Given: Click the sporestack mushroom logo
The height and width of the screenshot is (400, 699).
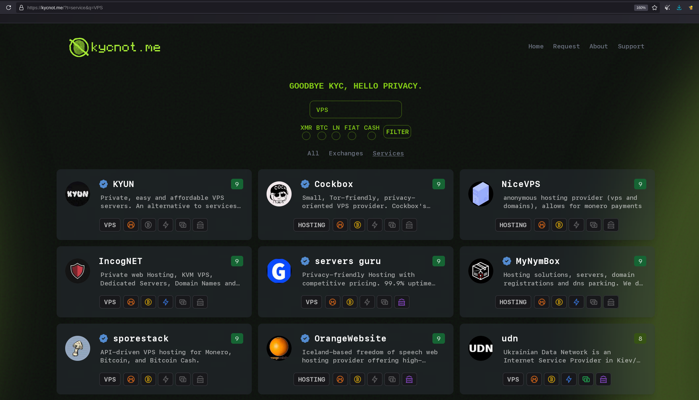Looking at the screenshot, I should pyautogui.click(x=78, y=348).
